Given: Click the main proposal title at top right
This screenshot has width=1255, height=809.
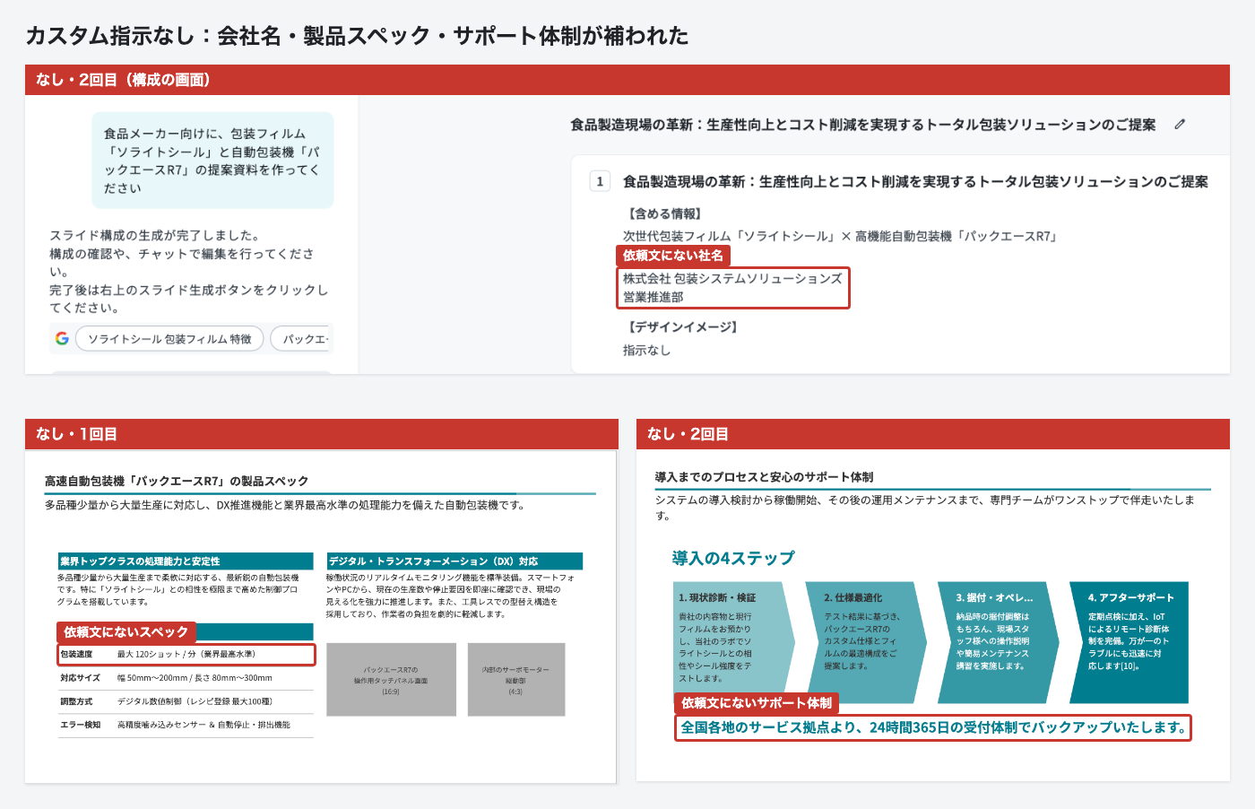Looking at the screenshot, I should point(863,125).
